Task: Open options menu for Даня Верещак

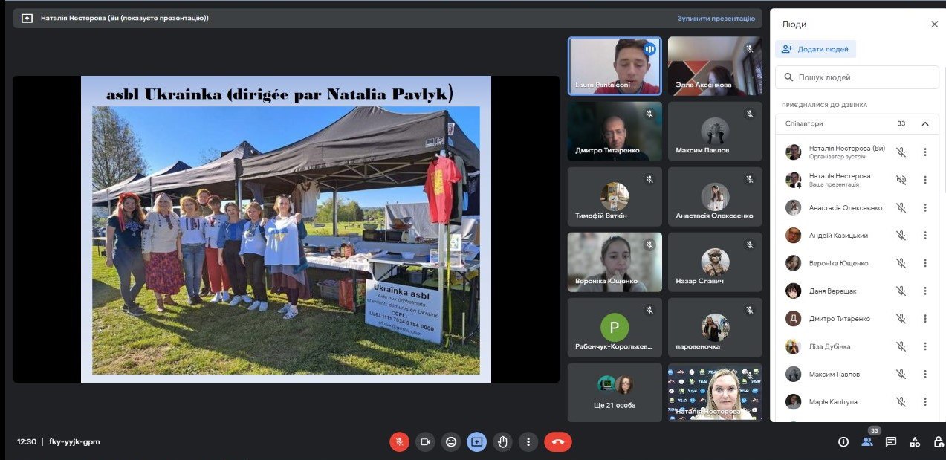Action: pyautogui.click(x=925, y=291)
